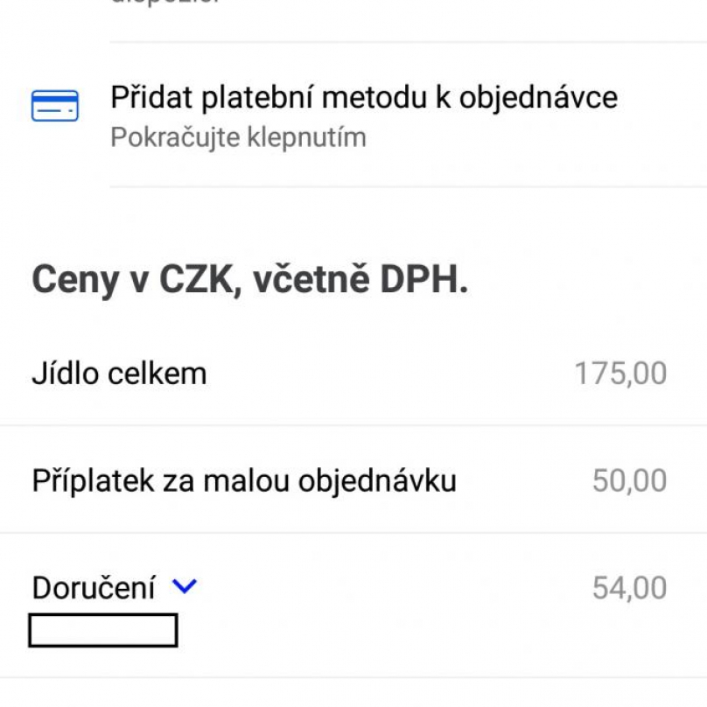Tap the partially visible text at top
This screenshot has height=707, width=707.
click(165, 2)
